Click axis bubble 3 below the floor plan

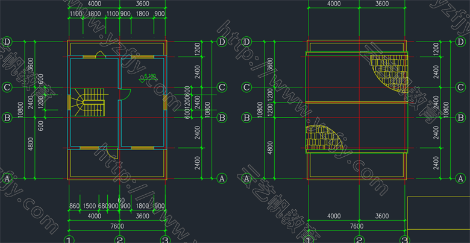[x=165, y=239]
